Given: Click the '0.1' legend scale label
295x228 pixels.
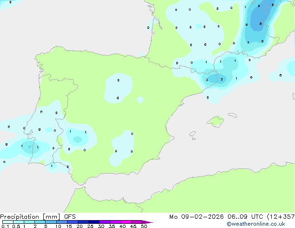Looking at the screenshot, I should 5,226.
